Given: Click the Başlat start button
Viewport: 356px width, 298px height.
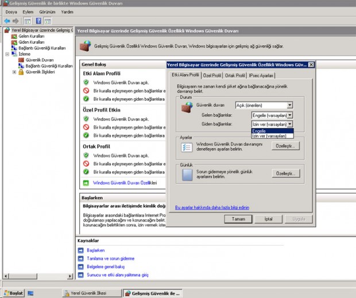Looking at the screenshot, I should (x=14, y=293).
